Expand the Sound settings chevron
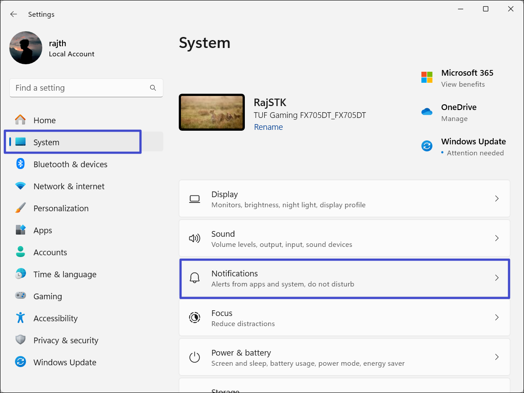The height and width of the screenshot is (393, 524). 497,239
